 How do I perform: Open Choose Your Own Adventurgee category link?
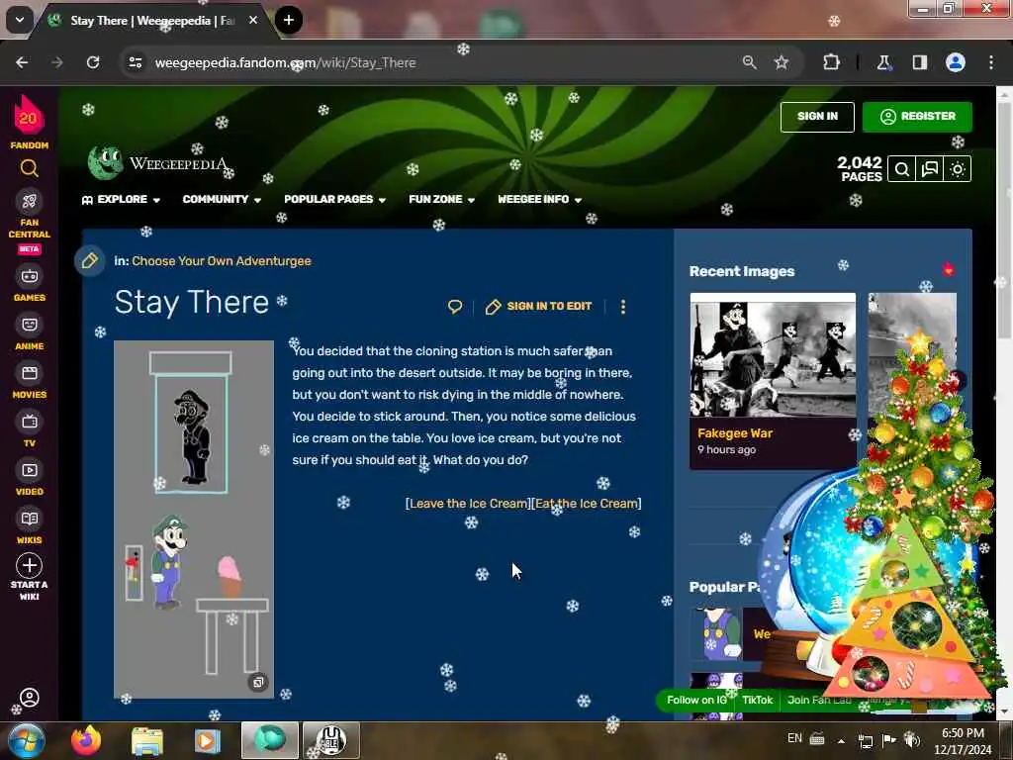click(x=222, y=261)
